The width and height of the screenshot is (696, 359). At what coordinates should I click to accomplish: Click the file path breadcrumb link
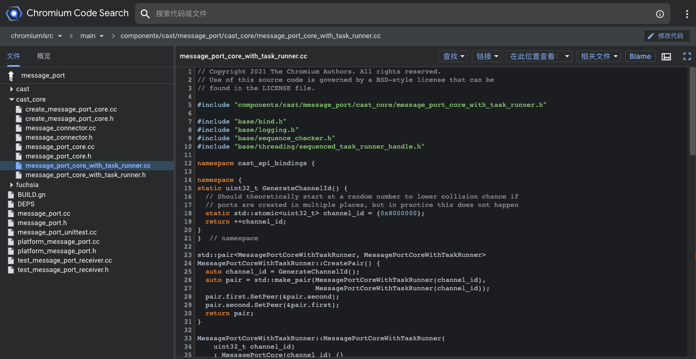[250, 36]
